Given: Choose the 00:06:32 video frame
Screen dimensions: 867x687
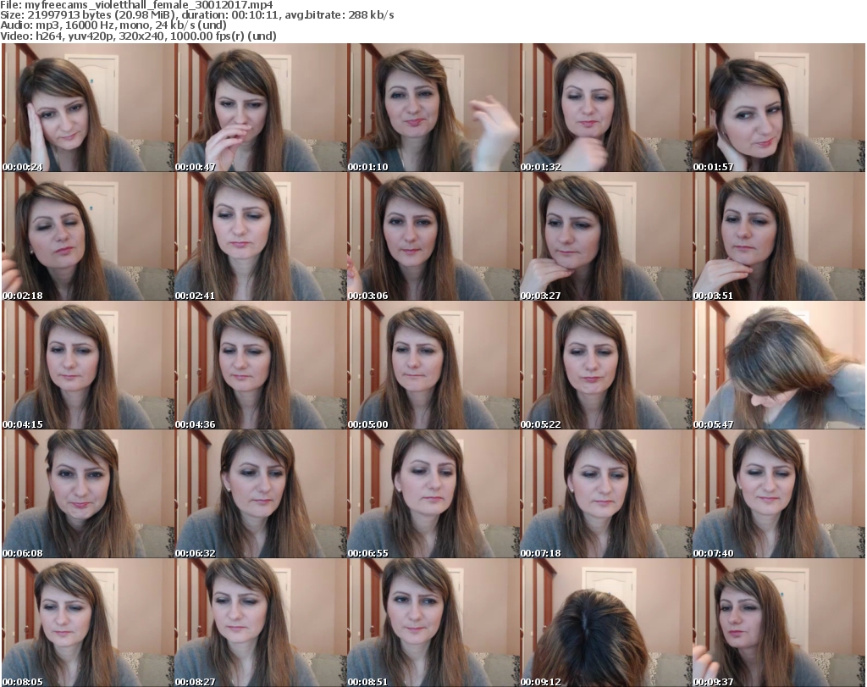Looking at the screenshot, I should coord(261,494).
